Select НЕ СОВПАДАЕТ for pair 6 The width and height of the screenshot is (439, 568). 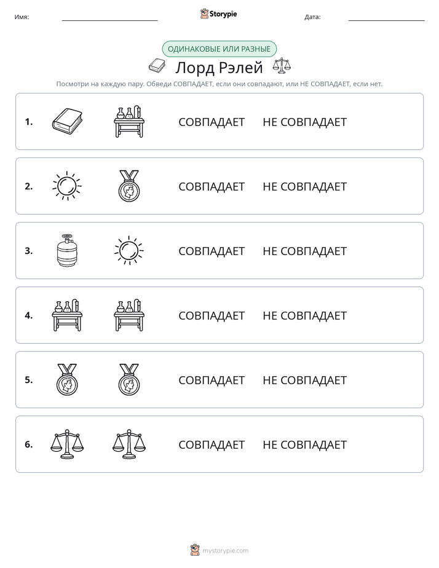click(x=304, y=444)
